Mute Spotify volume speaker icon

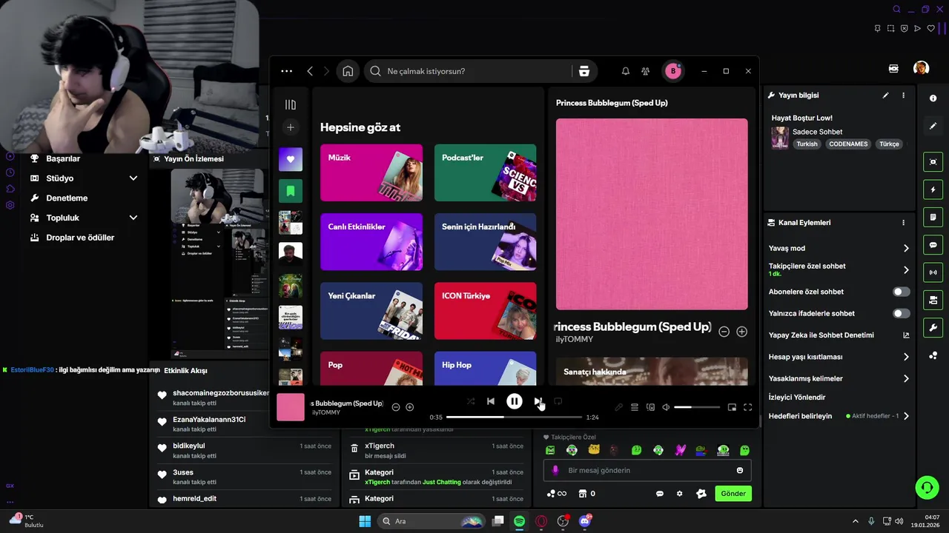[x=666, y=407]
